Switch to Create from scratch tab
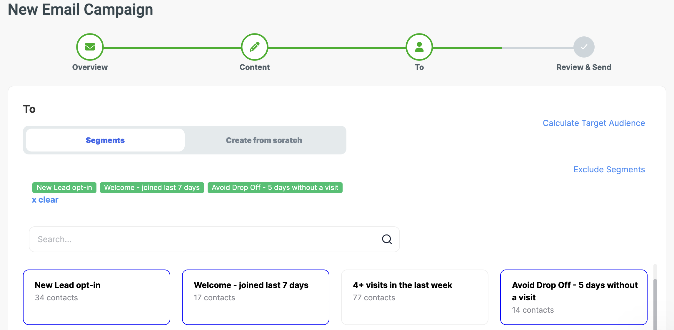This screenshot has height=330, width=674. coord(264,140)
